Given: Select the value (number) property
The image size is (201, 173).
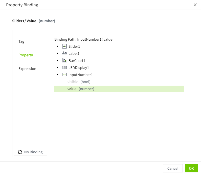Looking at the screenshot, I should point(81,89).
